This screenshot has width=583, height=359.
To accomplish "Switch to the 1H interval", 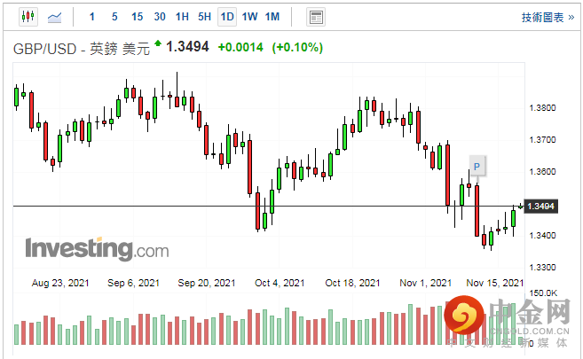I will [x=182, y=17].
